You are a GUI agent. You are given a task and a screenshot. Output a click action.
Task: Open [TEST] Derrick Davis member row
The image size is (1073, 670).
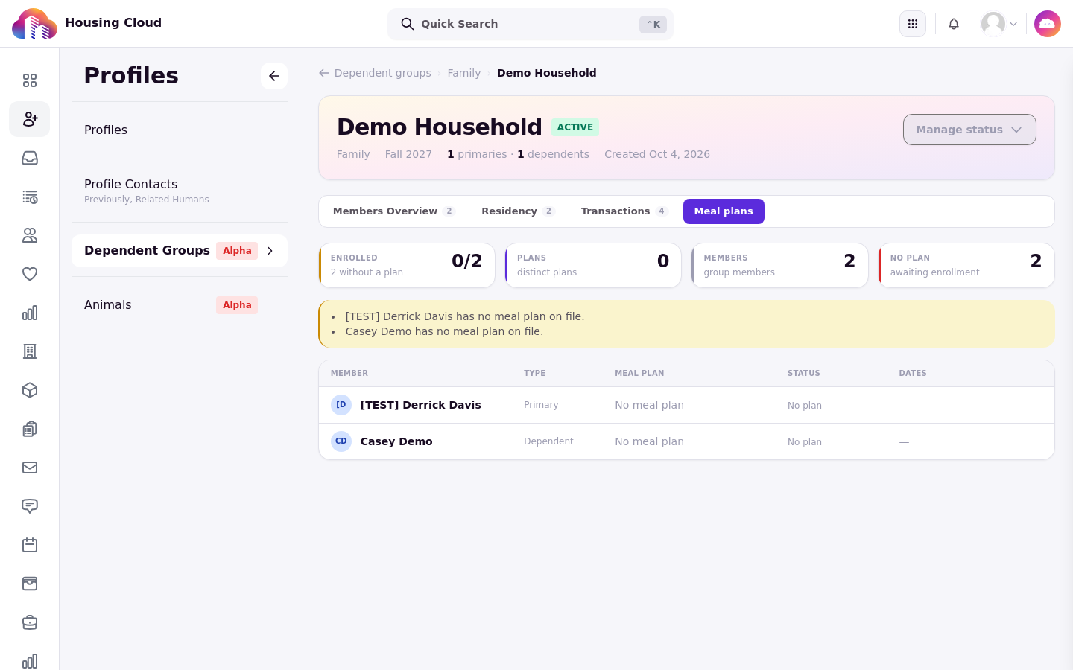(686, 405)
